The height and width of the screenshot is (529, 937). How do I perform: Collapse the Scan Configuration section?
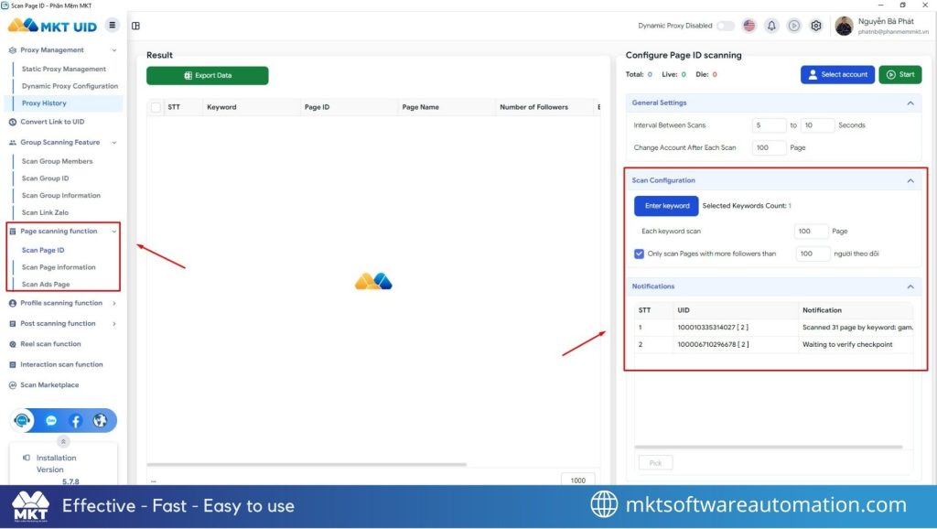coord(910,180)
